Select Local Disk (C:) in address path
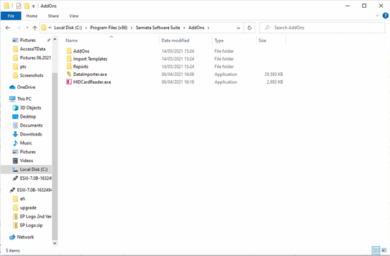 point(68,28)
